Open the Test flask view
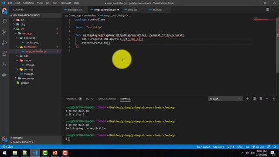The height and width of the screenshot is (157, 279). 4,64
